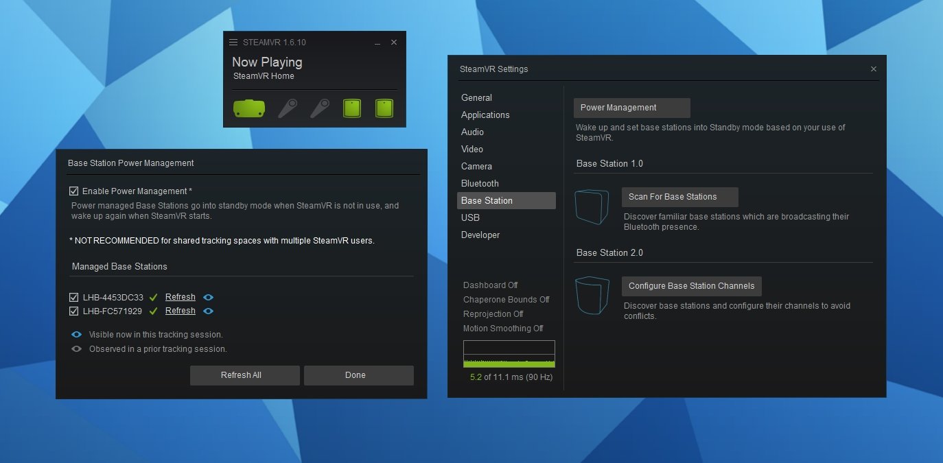The width and height of the screenshot is (943, 463).
Task: Click the Base Station 1.0 heading
Action: [x=609, y=164]
